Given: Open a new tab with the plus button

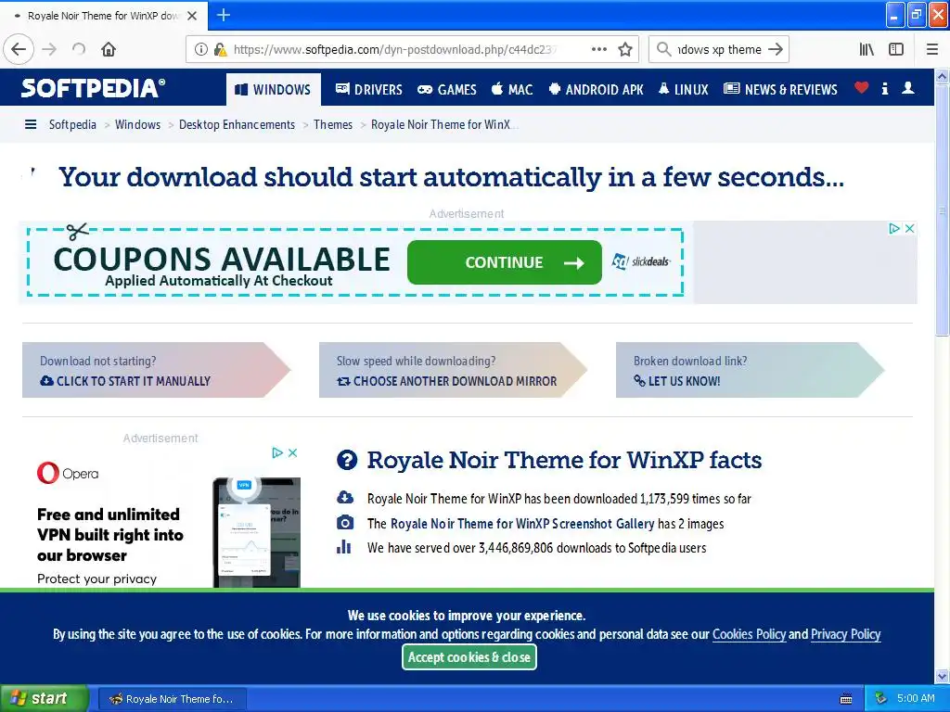Looking at the screenshot, I should tap(223, 15).
